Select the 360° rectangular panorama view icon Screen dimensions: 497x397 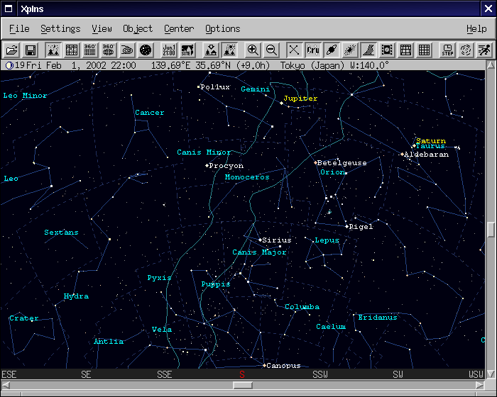[90, 50]
